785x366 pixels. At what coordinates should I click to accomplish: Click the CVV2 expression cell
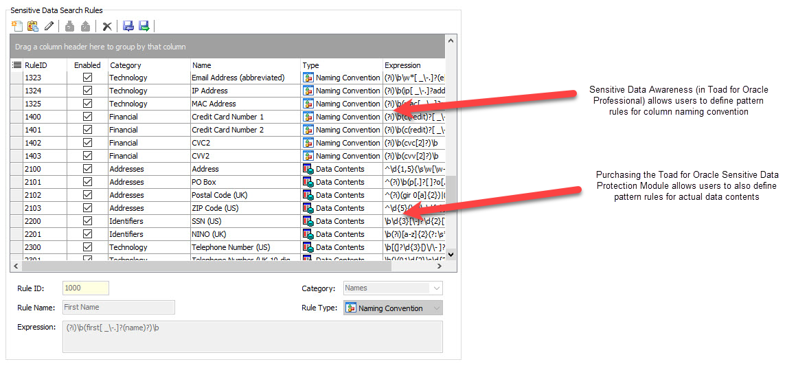tap(414, 156)
